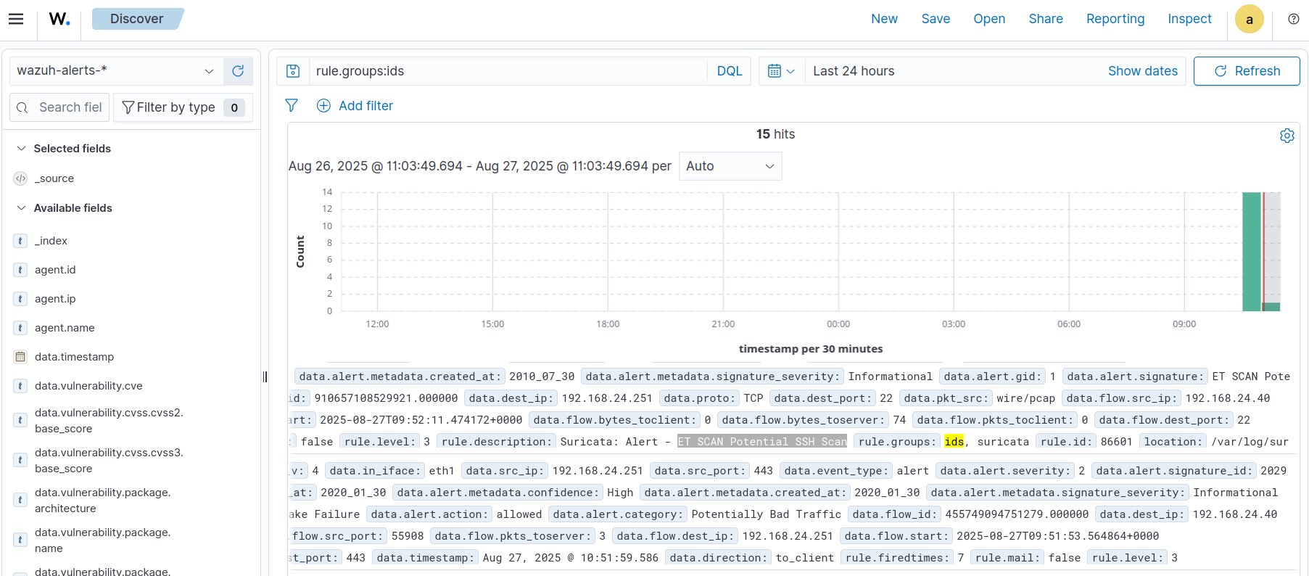Collapse the Selected fields section
The width and height of the screenshot is (1309, 576).
[22, 149]
